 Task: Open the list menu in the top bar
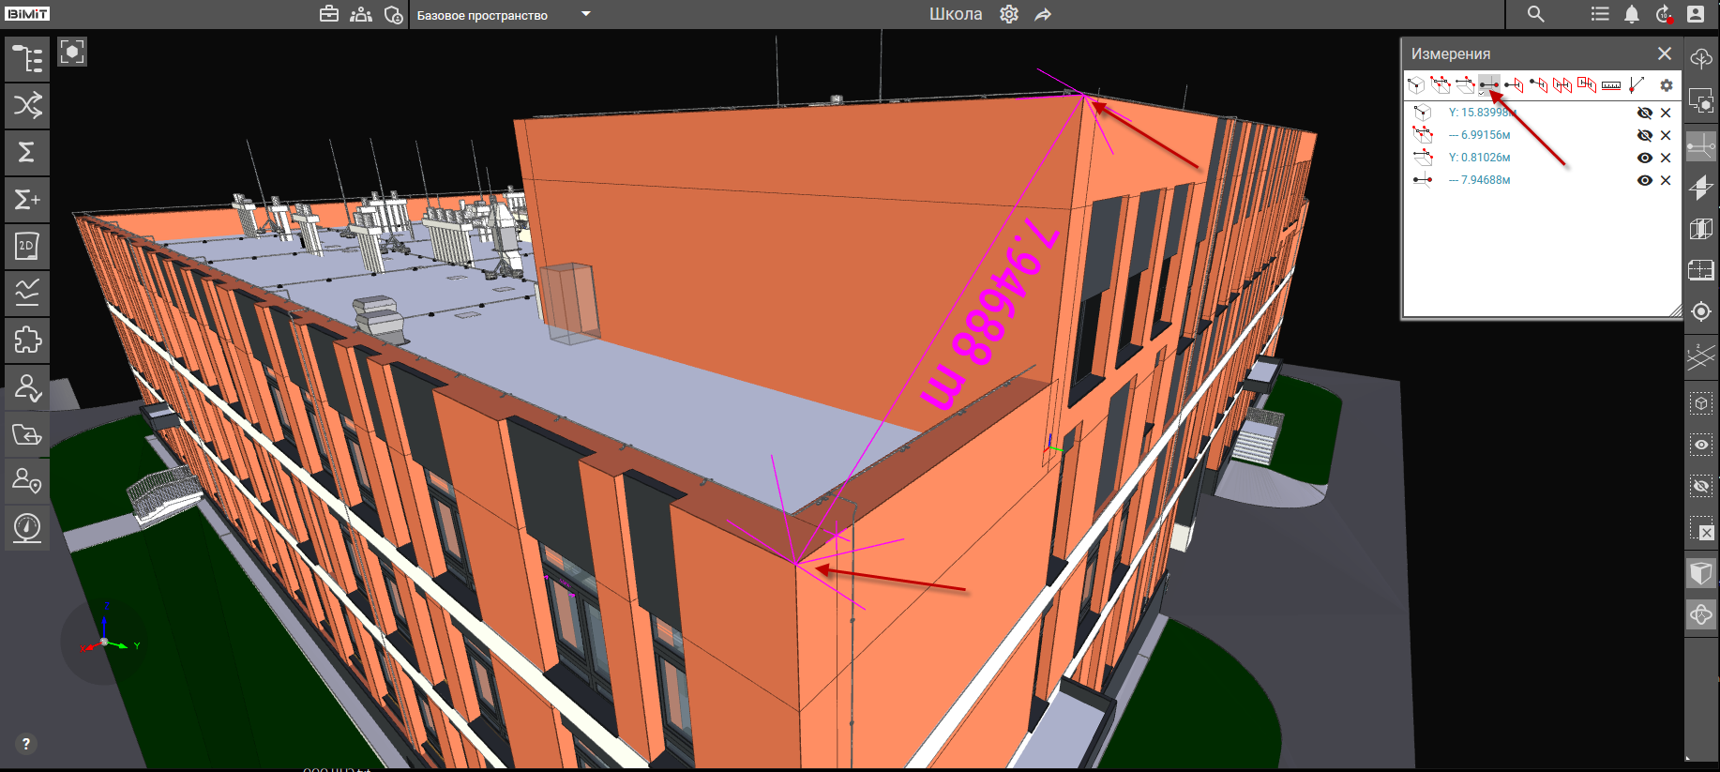pyautogui.click(x=1600, y=14)
